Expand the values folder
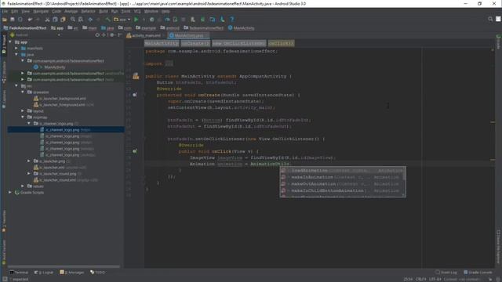The image size is (502, 282). [23, 186]
